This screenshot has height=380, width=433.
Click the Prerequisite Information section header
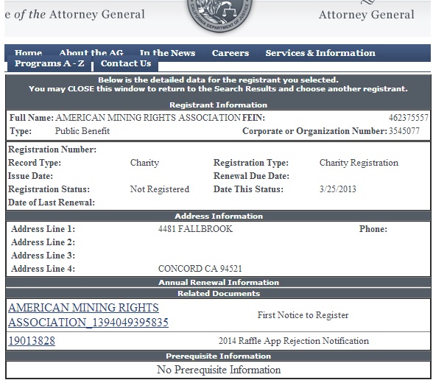click(218, 356)
